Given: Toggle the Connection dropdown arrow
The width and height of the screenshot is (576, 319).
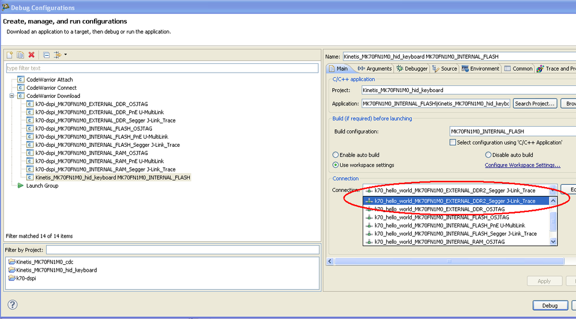Looking at the screenshot, I should 553,190.
